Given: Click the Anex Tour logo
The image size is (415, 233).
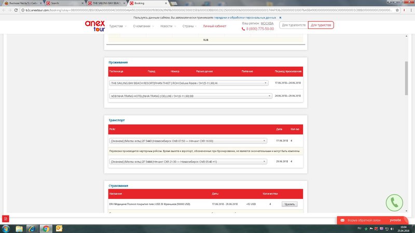Looking at the screenshot, I should [x=95, y=26].
